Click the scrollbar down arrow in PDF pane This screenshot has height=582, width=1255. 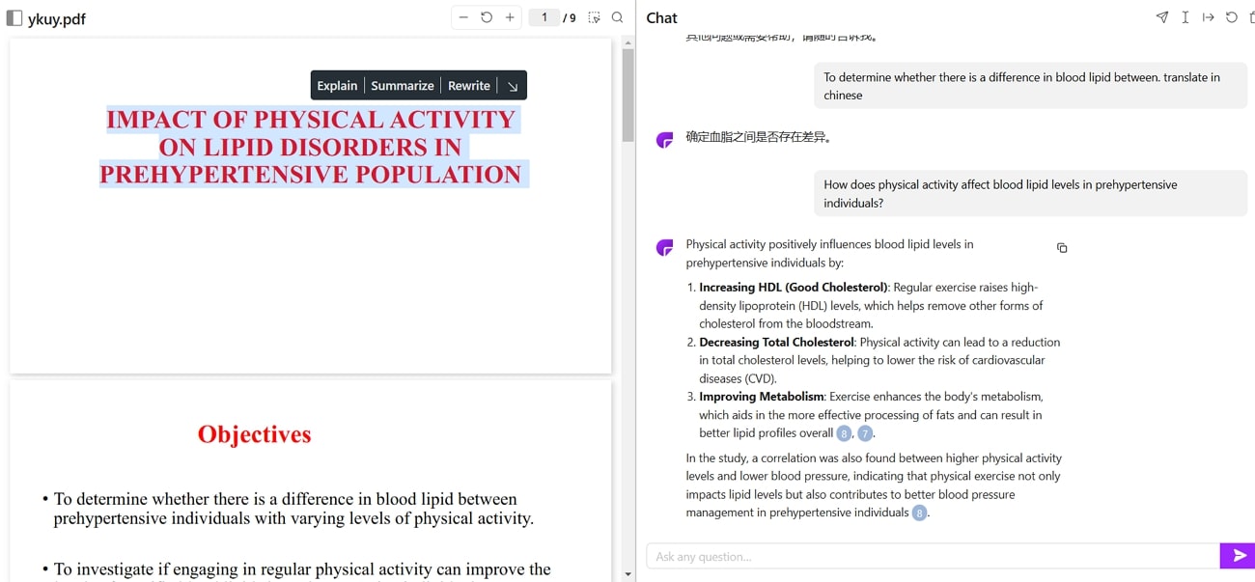[628, 574]
